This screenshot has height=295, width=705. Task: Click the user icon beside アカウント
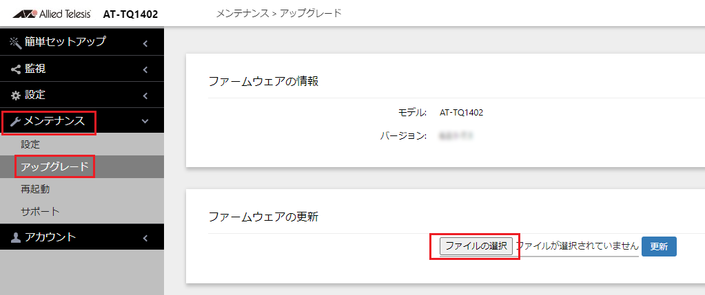(x=15, y=237)
